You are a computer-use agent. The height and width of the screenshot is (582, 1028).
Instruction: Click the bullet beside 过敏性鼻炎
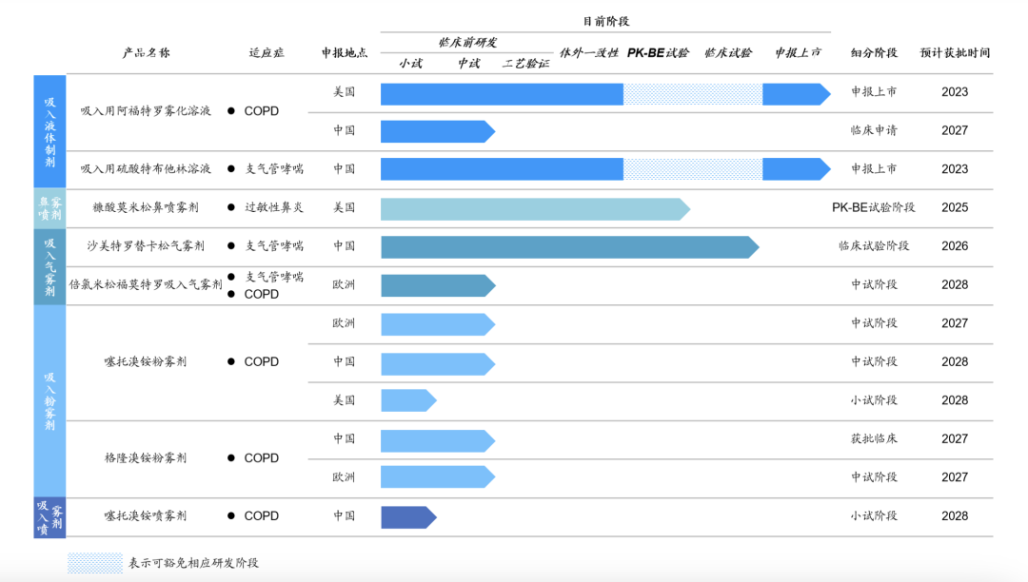[x=231, y=207]
